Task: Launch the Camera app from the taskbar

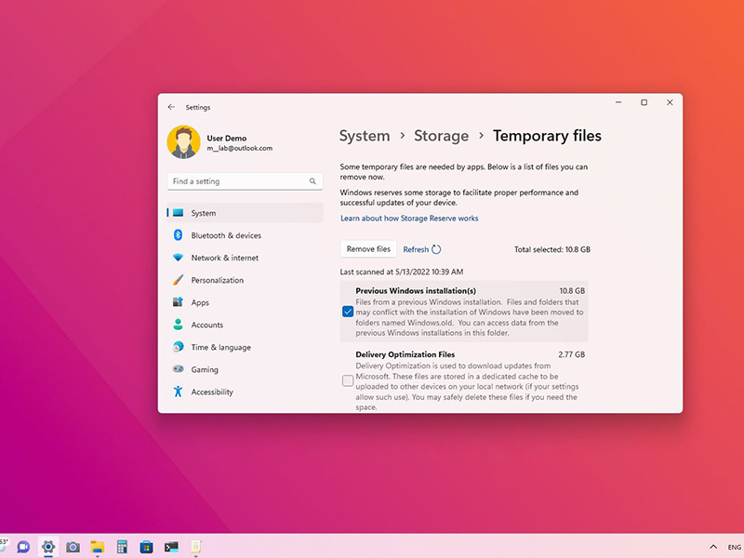Action: pyautogui.click(x=73, y=547)
